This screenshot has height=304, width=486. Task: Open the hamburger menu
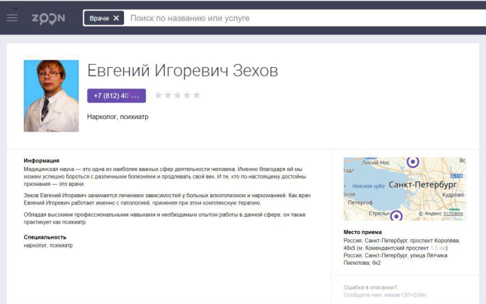12,18
